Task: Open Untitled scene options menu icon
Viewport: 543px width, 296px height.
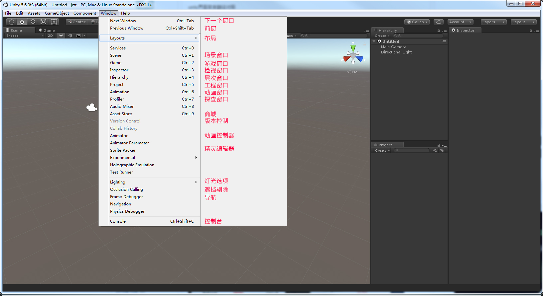Action: click(x=444, y=41)
